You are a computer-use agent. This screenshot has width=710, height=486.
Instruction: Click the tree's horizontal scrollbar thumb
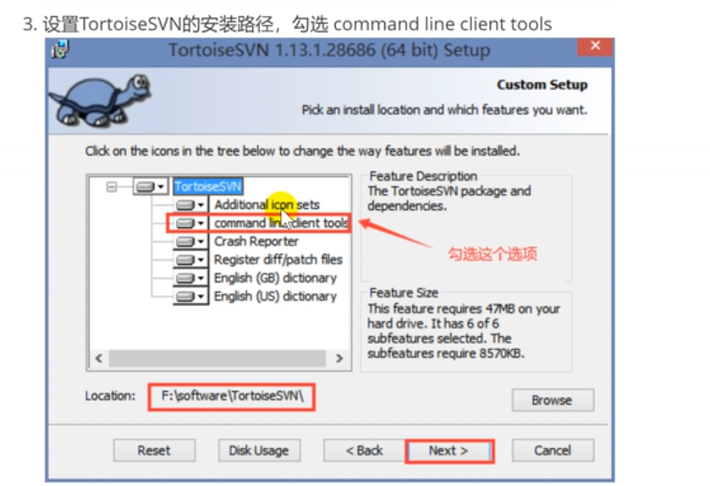[x=217, y=358]
